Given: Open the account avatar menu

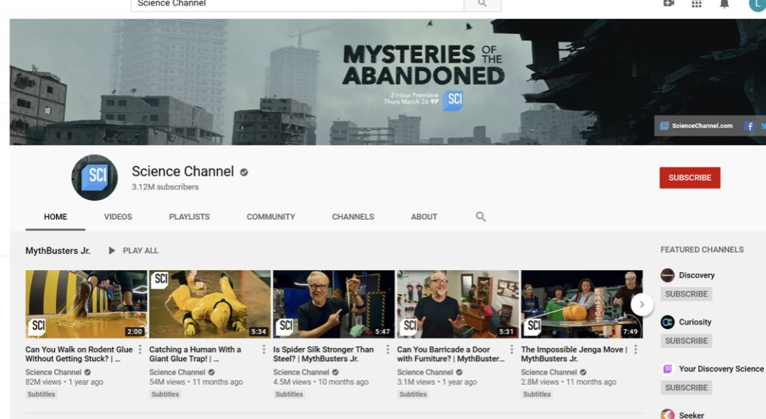Looking at the screenshot, I should (757, 4).
